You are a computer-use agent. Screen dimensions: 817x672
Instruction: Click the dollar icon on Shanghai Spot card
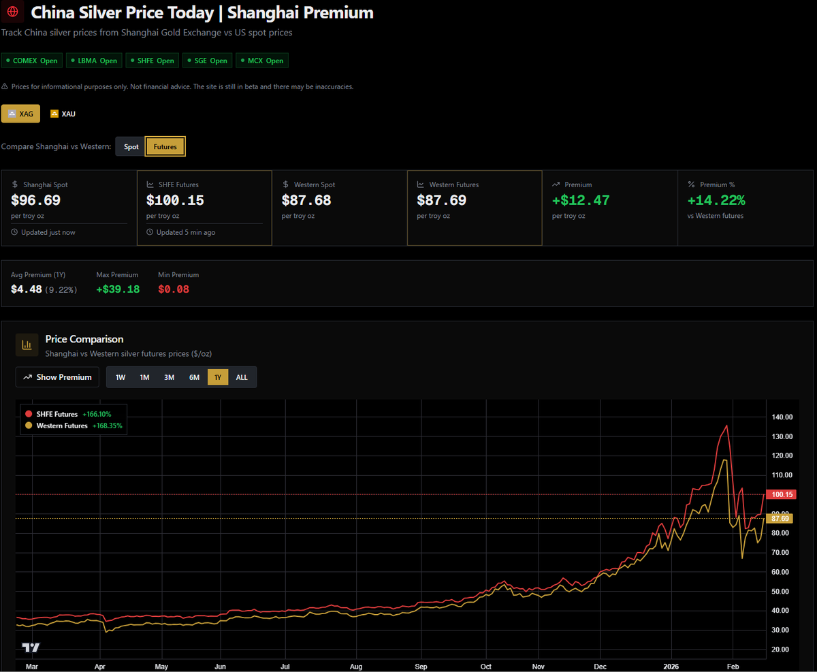(x=16, y=185)
